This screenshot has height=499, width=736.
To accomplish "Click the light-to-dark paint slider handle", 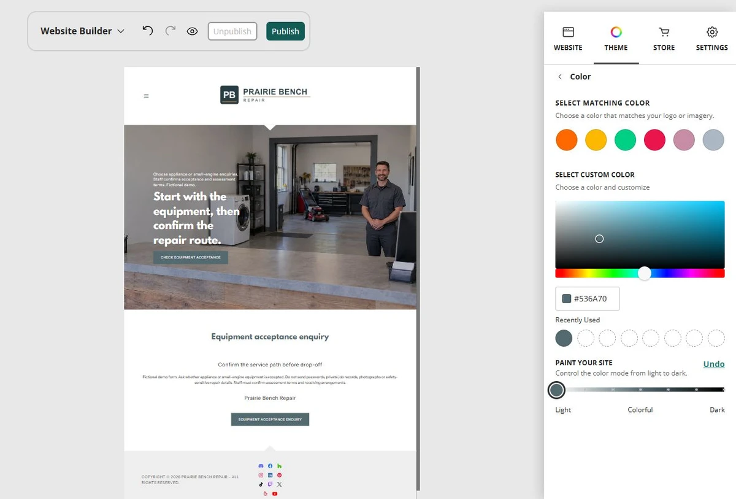I will pyautogui.click(x=556, y=390).
